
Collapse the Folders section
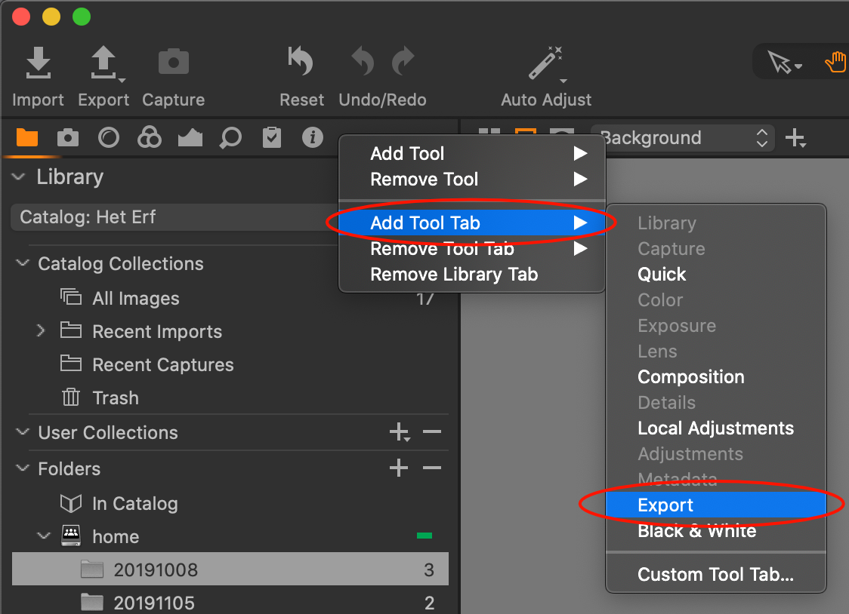[x=23, y=468]
